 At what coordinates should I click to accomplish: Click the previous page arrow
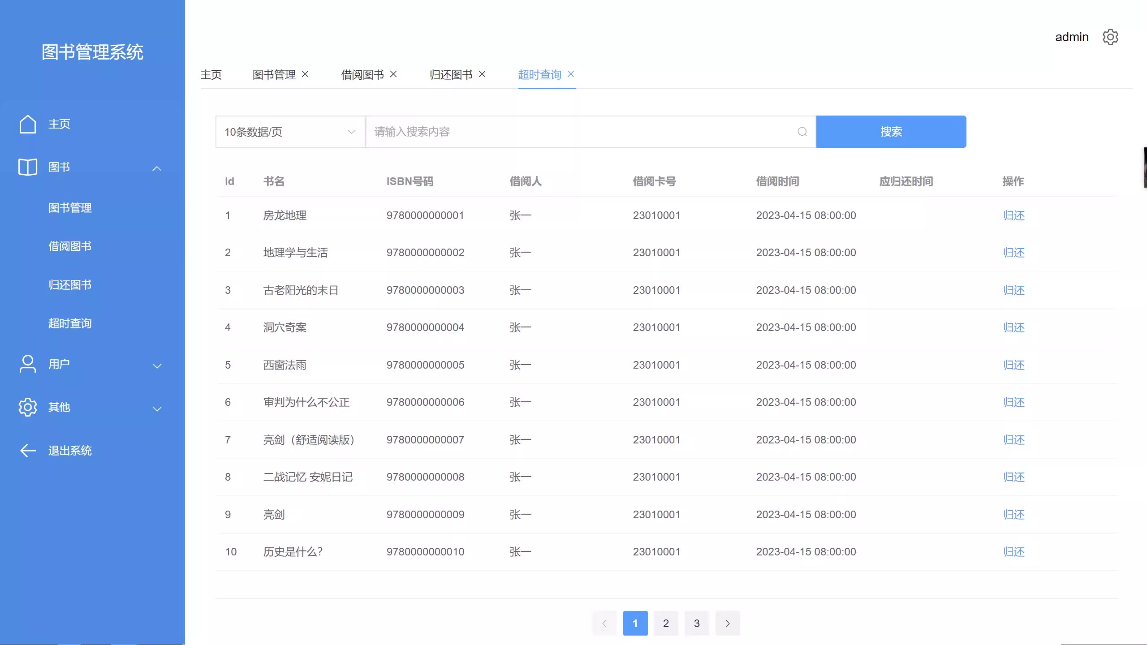pyautogui.click(x=604, y=623)
